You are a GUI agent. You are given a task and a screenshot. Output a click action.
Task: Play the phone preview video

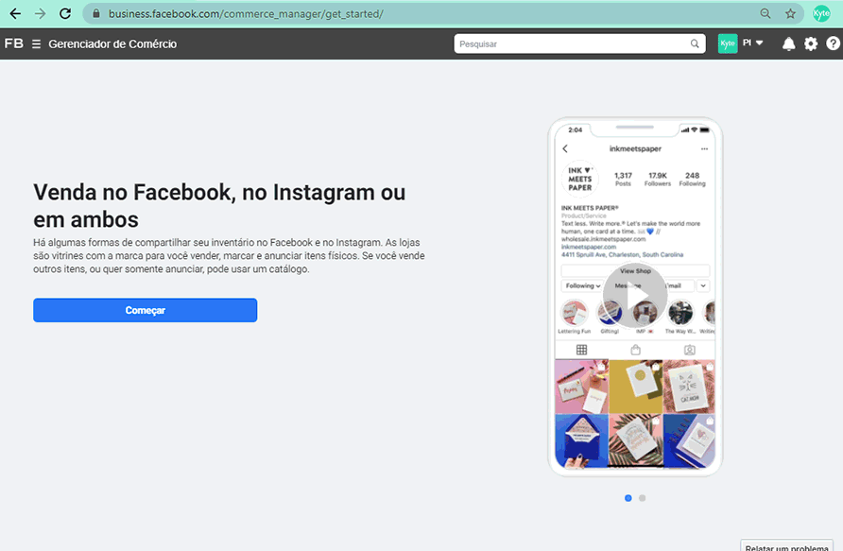[x=635, y=295]
